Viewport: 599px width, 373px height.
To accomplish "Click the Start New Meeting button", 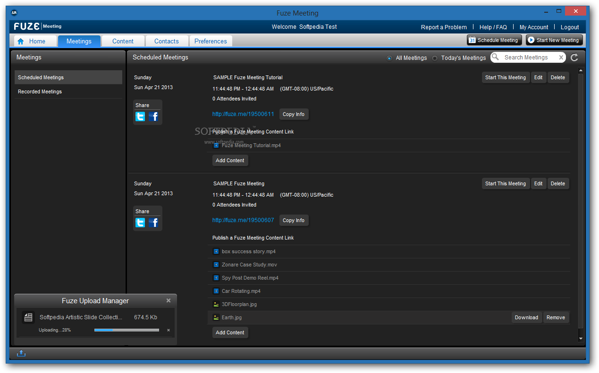I will point(554,40).
